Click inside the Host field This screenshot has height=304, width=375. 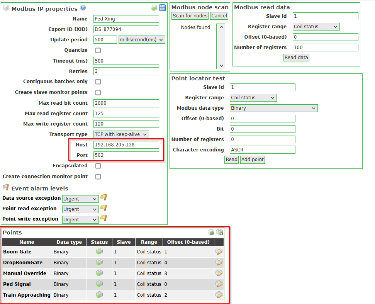click(126, 144)
